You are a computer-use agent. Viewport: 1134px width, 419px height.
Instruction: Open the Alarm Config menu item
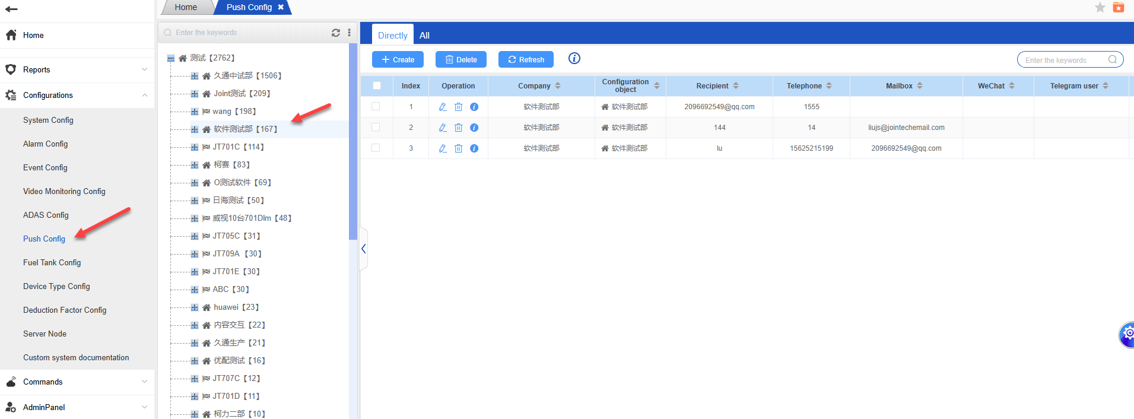45,144
